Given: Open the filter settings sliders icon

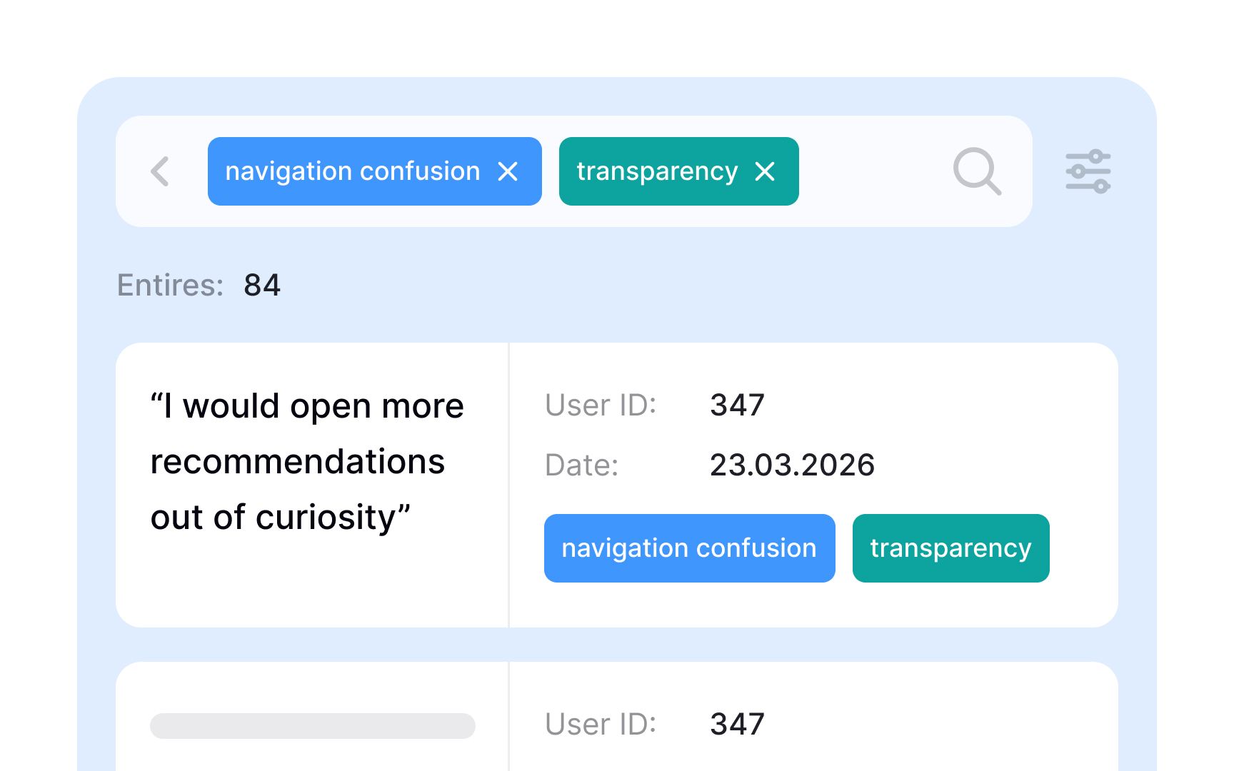Looking at the screenshot, I should point(1088,171).
